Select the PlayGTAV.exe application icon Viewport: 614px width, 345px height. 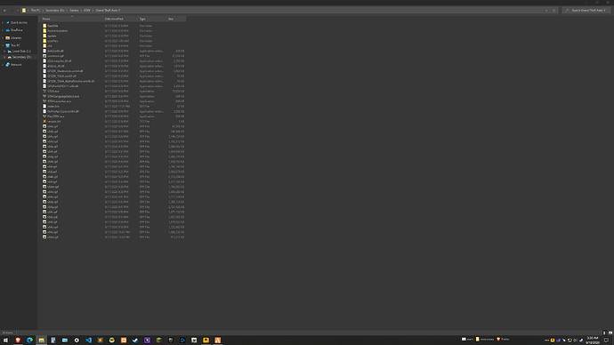(x=44, y=116)
